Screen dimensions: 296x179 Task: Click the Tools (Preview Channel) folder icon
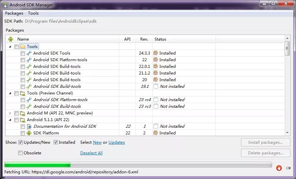tap(23, 93)
